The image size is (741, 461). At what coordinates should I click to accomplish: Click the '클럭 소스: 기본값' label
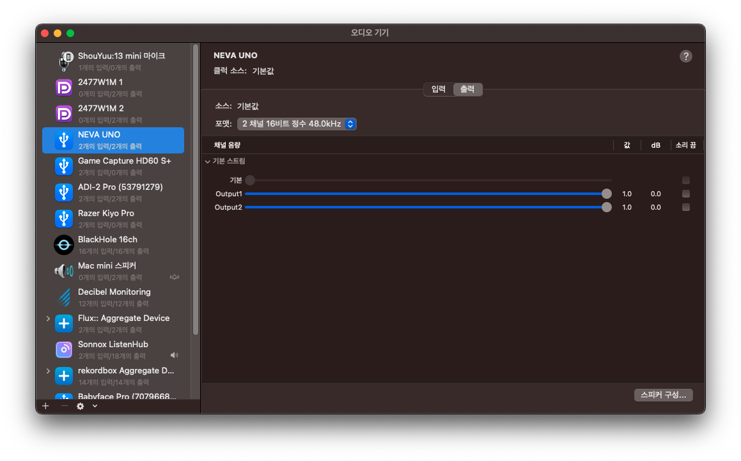click(x=244, y=71)
